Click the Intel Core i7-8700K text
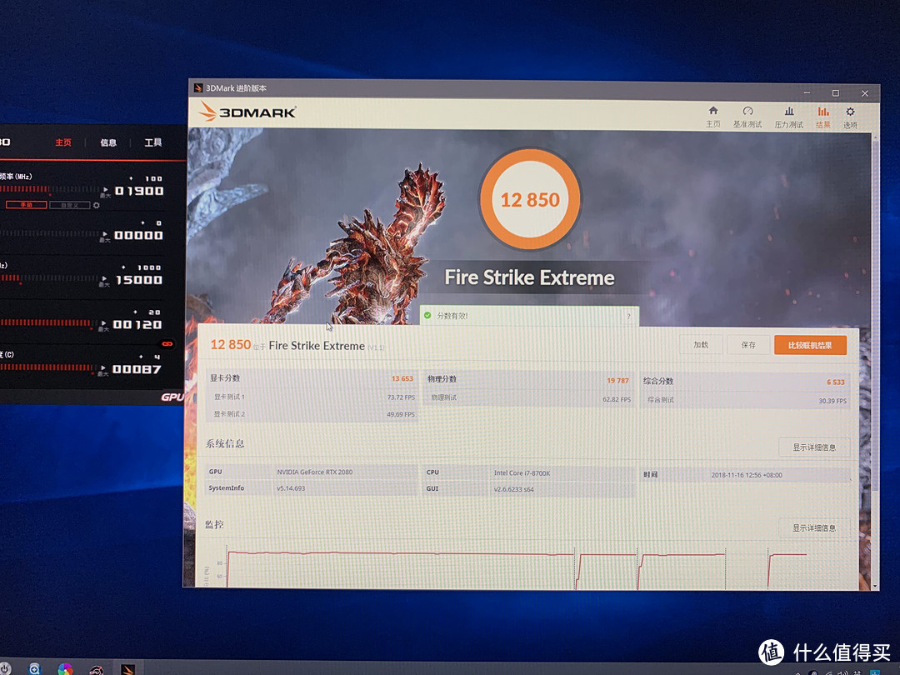This screenshot has width=900, height=675. pyautogui.click(x=522, y=473)
